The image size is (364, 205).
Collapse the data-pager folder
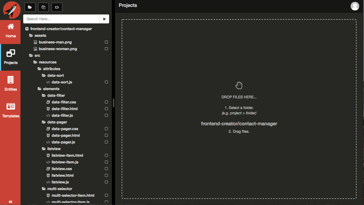point(44,122)
